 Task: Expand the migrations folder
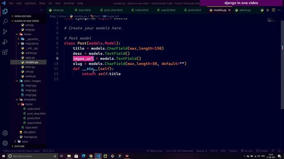coord(19,43)
